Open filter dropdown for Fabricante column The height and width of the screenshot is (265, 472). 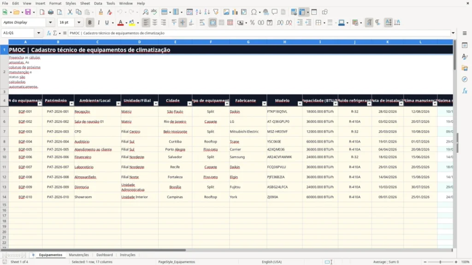pos(264,104)
